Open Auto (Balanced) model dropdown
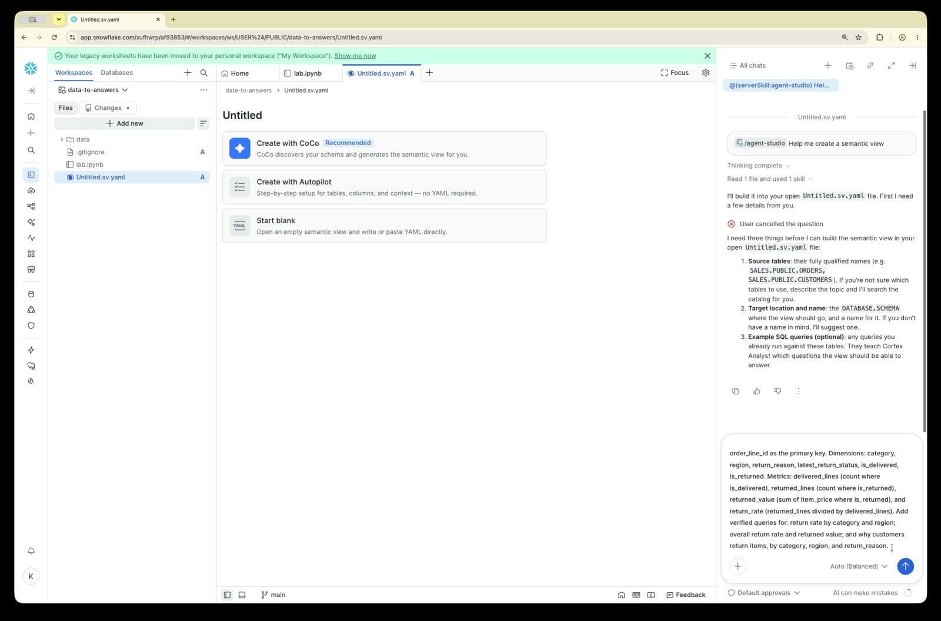Image resolution: width=941 pixels, height=621 pixels. pos(859,566)
